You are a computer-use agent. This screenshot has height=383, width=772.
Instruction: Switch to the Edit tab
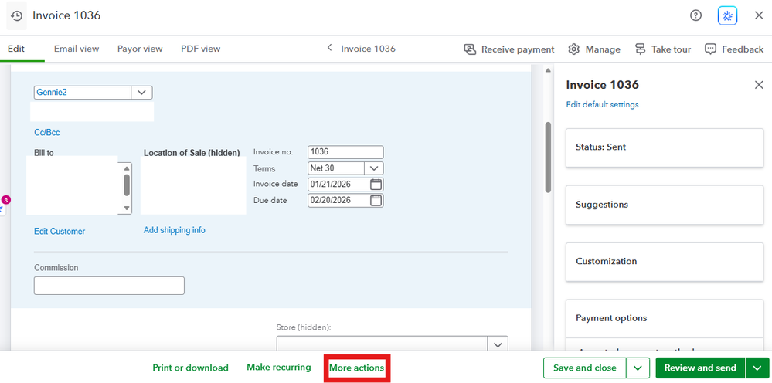pos(15,49)
